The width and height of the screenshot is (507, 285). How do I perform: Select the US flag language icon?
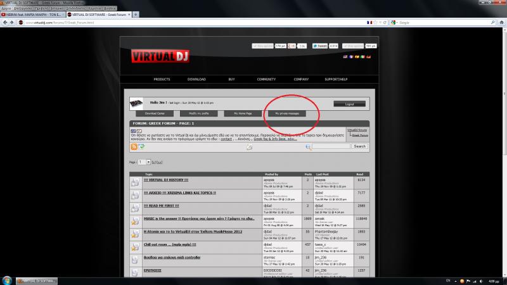click(x=345, y=57)
